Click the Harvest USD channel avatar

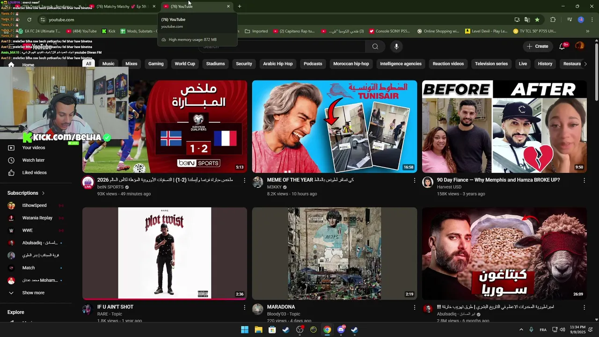(x=428, y=182)
